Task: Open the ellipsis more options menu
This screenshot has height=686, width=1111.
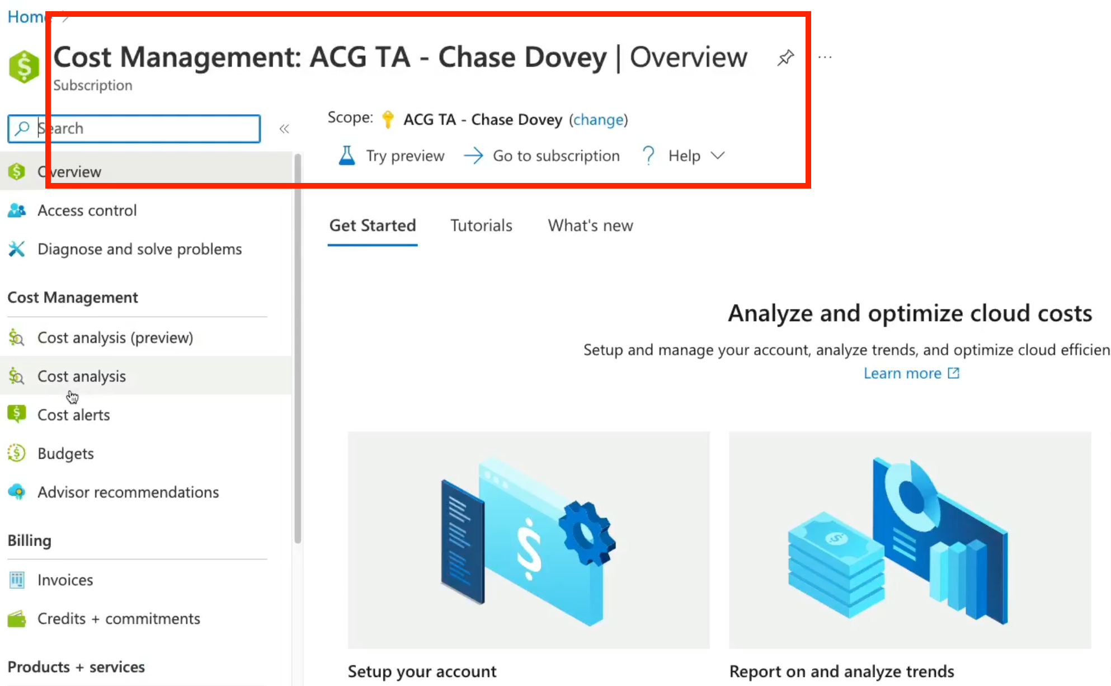Action: (825, 57)
